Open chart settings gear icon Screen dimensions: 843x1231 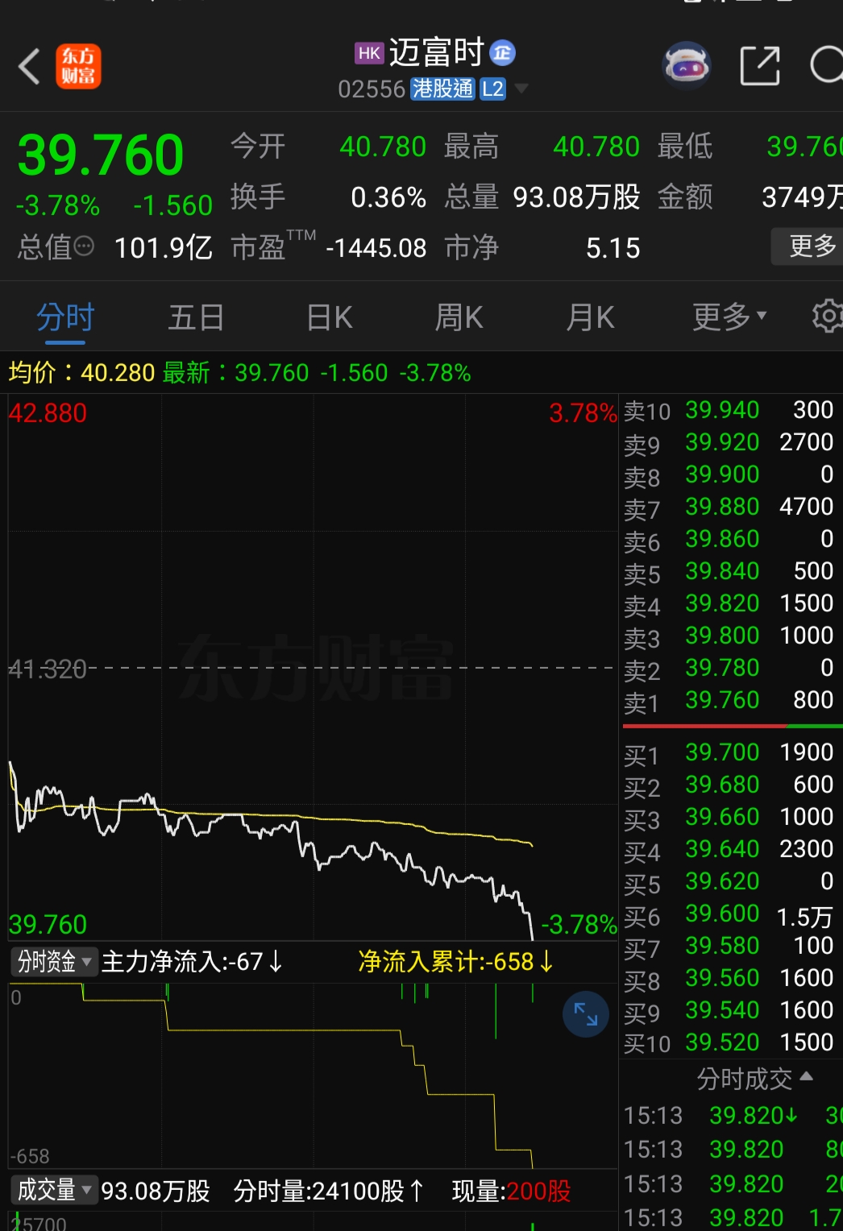tap(827, 317)
